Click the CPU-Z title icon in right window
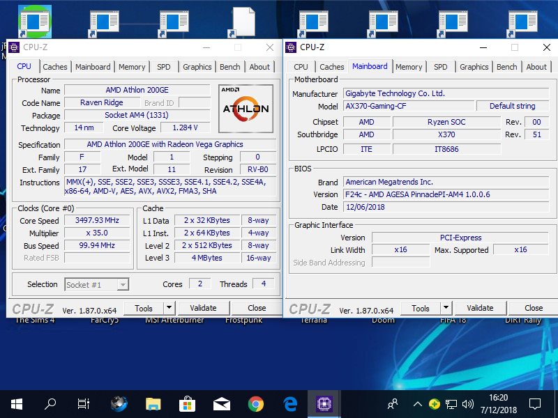 [291, 47]
